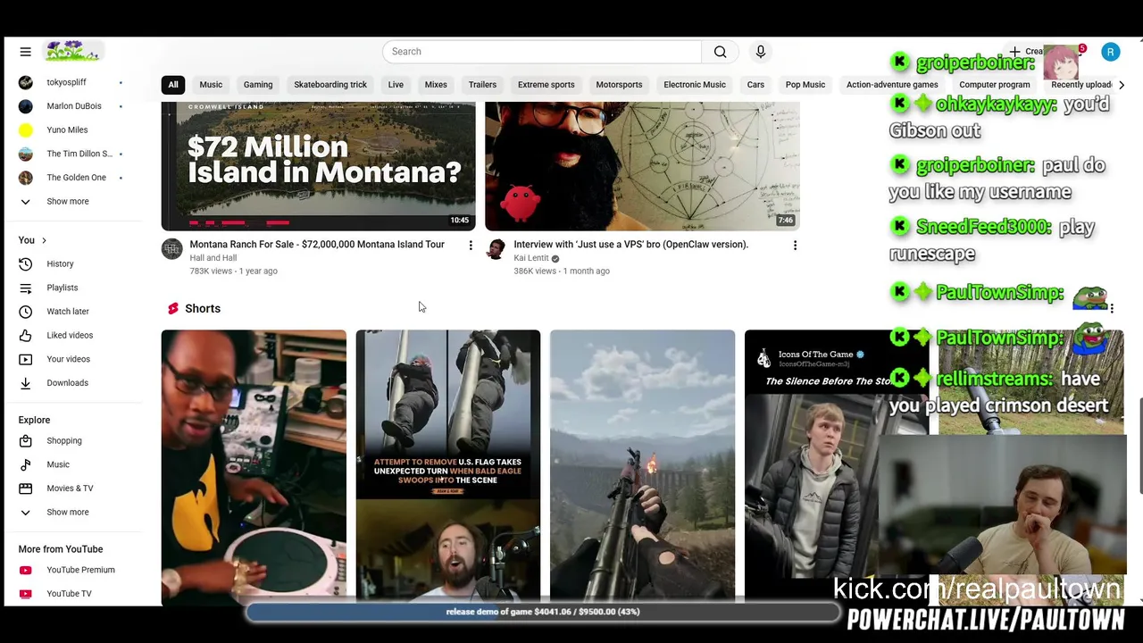Select the Gaming filter chip
Viewport: 1143px width, 643px height.
click(258, 85)
